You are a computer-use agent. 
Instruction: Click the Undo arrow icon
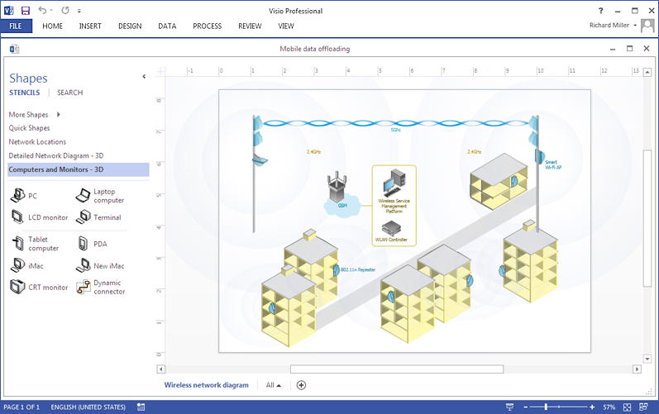42,10
